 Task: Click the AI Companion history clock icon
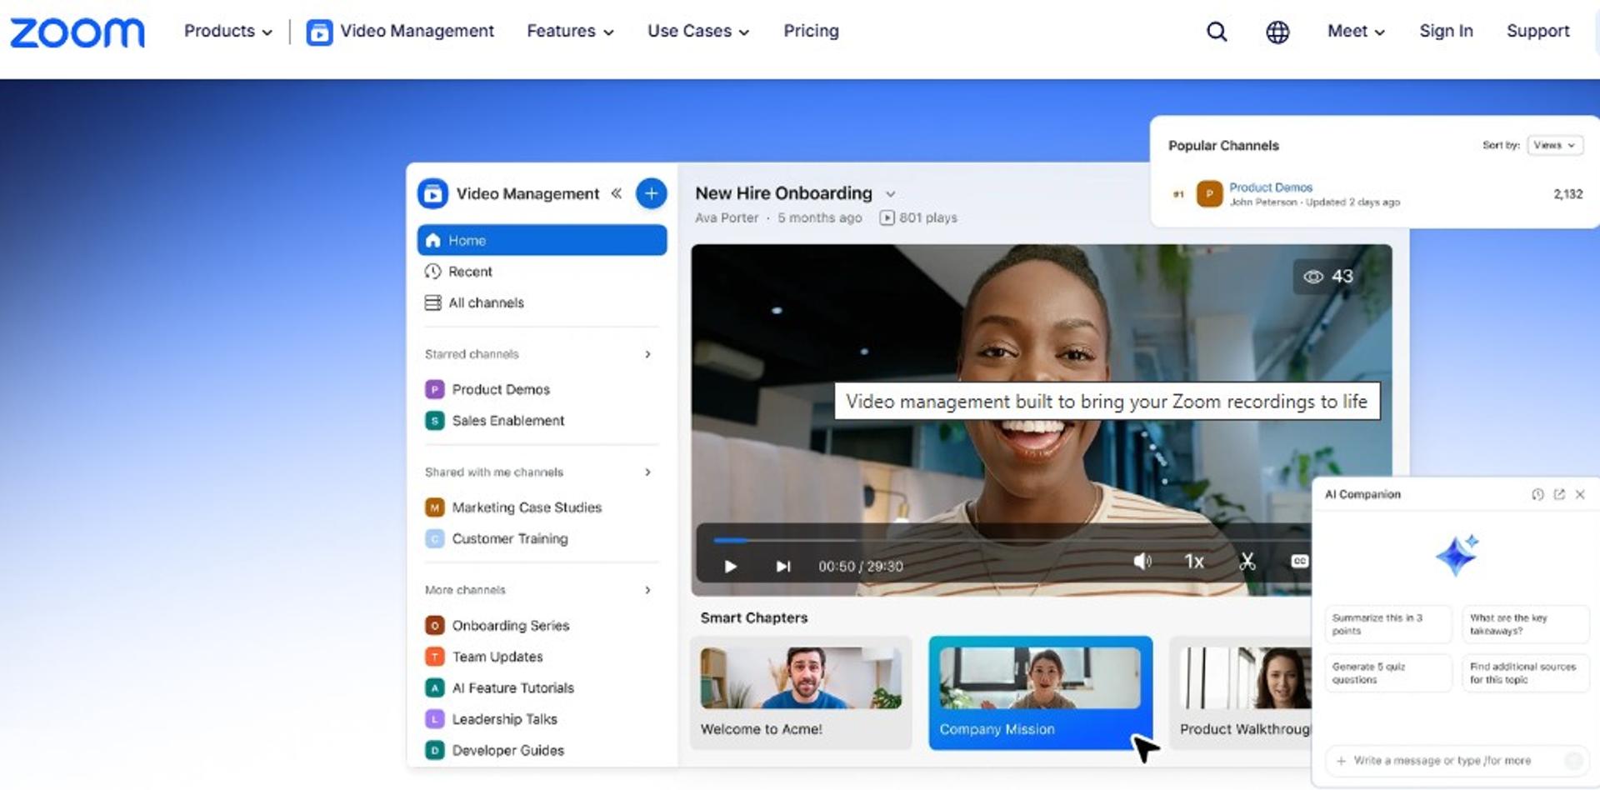[x=1537, y=494]
